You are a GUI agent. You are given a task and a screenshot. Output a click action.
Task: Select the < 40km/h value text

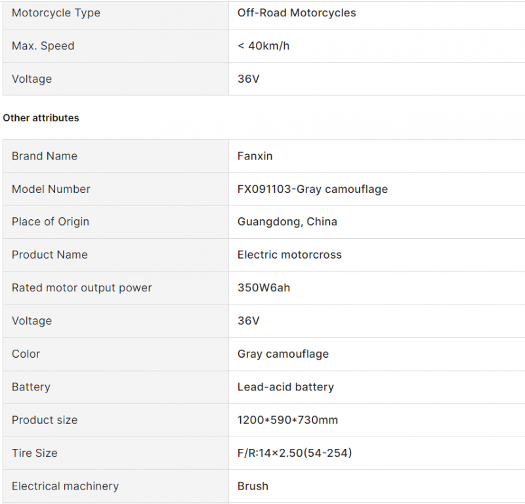[264, 46]
